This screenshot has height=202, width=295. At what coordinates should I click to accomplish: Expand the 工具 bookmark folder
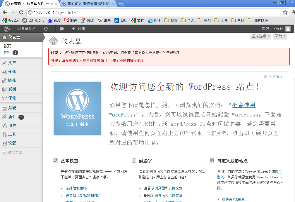(x=221, y=20)
